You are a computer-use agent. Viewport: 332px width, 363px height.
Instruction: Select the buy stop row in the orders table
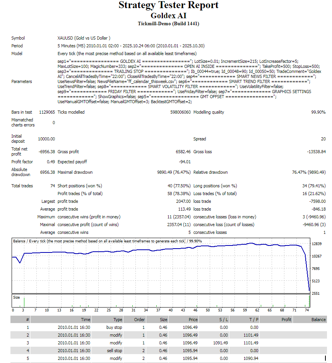pos(116,327)
